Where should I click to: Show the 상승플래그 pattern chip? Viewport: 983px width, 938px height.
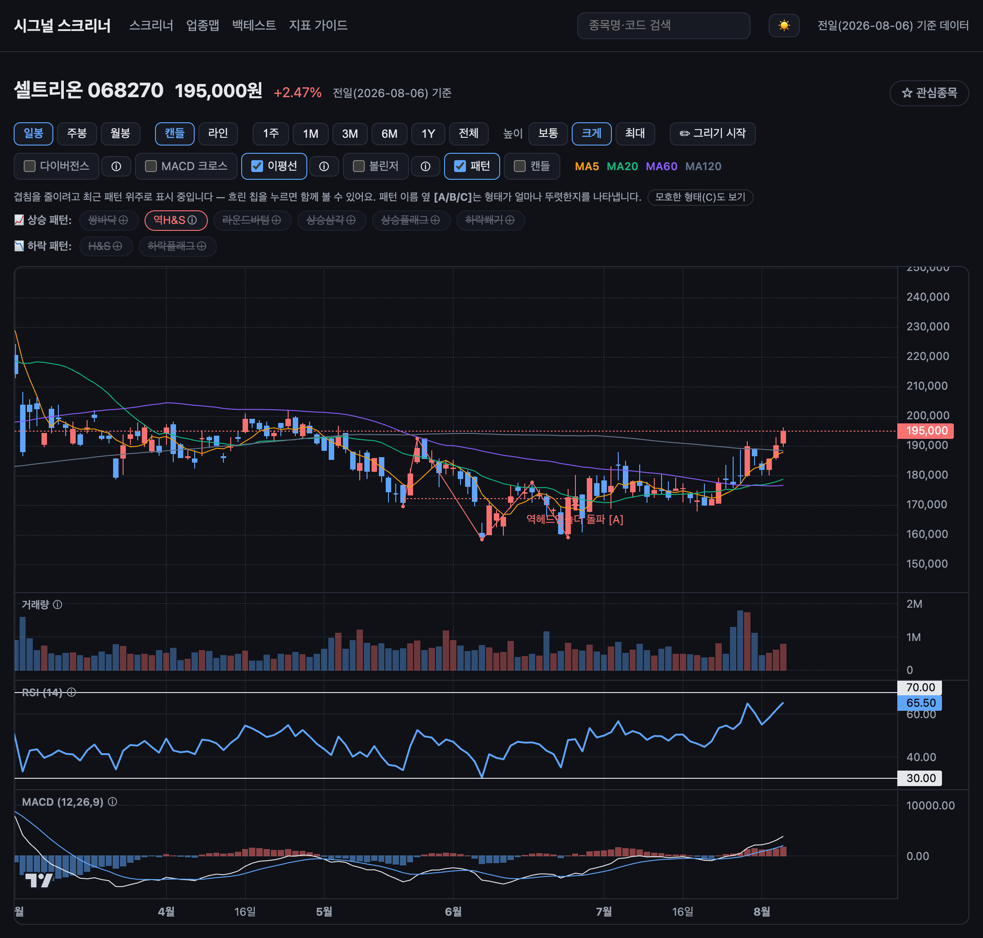click(411, 220)
